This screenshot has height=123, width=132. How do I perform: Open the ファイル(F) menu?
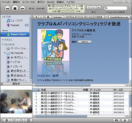coord(6,2)
